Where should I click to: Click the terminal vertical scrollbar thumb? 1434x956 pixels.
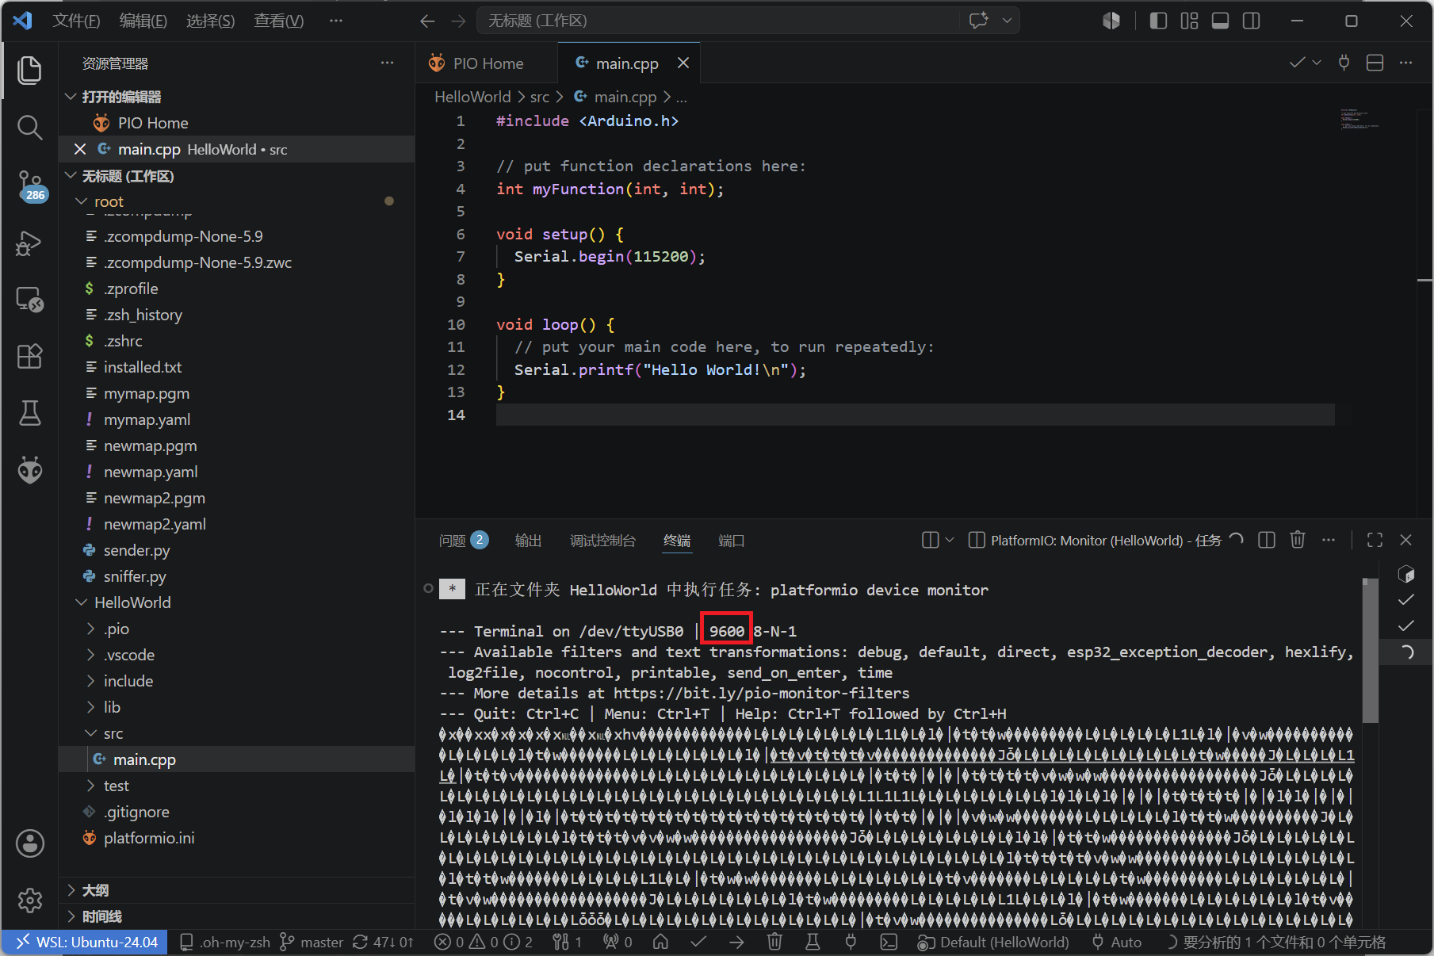1371,650
